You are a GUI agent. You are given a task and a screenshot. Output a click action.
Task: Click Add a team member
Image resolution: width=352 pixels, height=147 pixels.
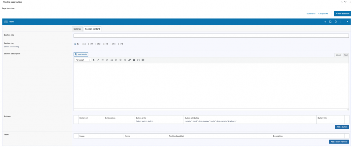pyautogui.click(x=339, y=142)
